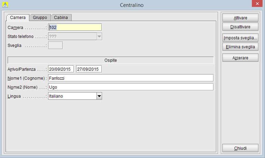Switch to the Gruppo tab
265x158 pixels.
coord(40,17)
